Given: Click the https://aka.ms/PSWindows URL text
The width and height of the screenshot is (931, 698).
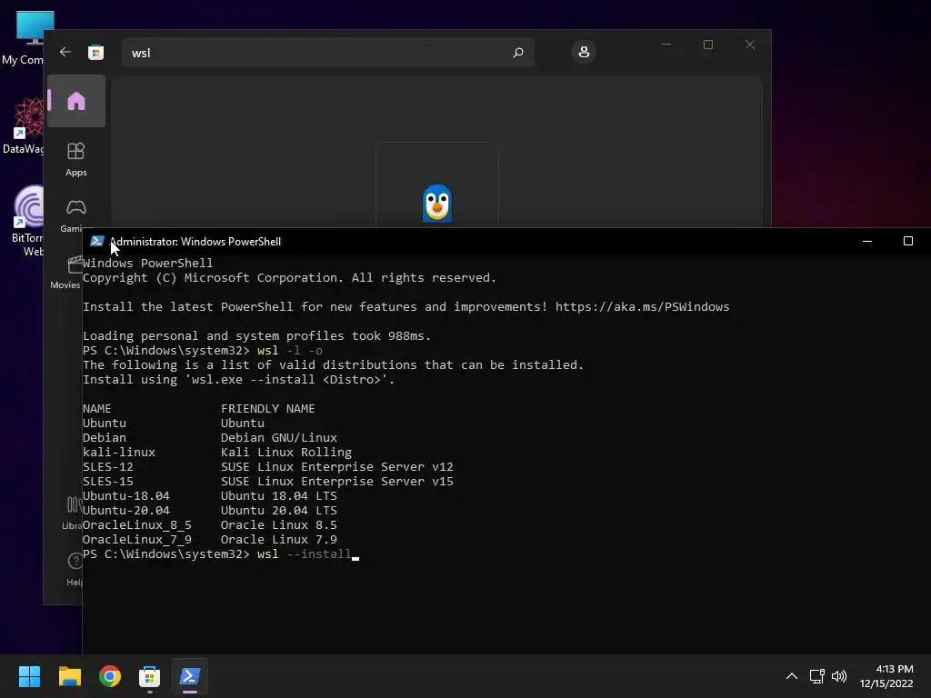Looking at the screenshot, I should pyautogui.click(x=642, y=307).
